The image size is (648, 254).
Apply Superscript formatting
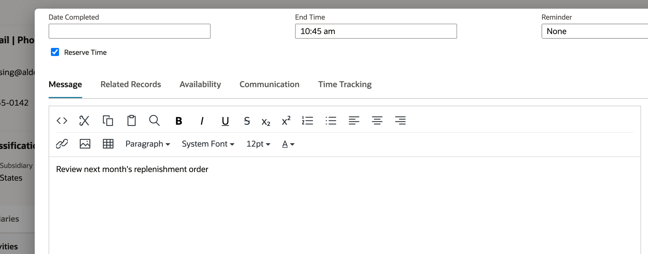pyautogui.click(x=286, y=121)
